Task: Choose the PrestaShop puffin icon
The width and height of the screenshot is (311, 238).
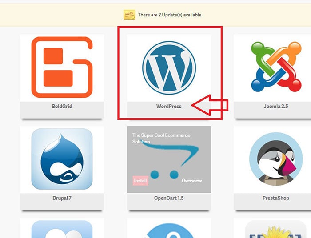Action: 276,159
